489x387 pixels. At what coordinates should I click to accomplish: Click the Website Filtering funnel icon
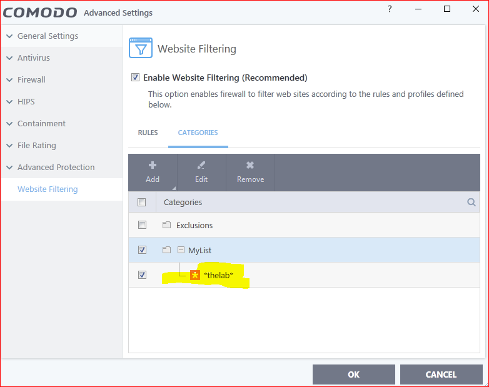coord(141,48)
